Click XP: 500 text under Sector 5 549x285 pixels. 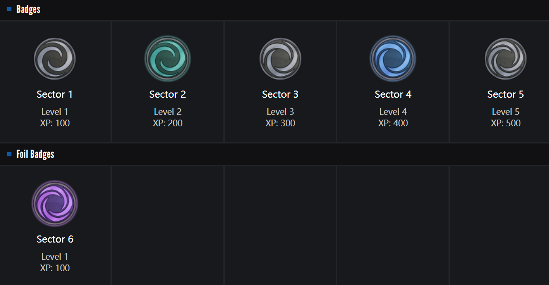coord(506,123)
